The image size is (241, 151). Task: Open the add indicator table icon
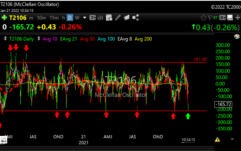coord(109,17)
